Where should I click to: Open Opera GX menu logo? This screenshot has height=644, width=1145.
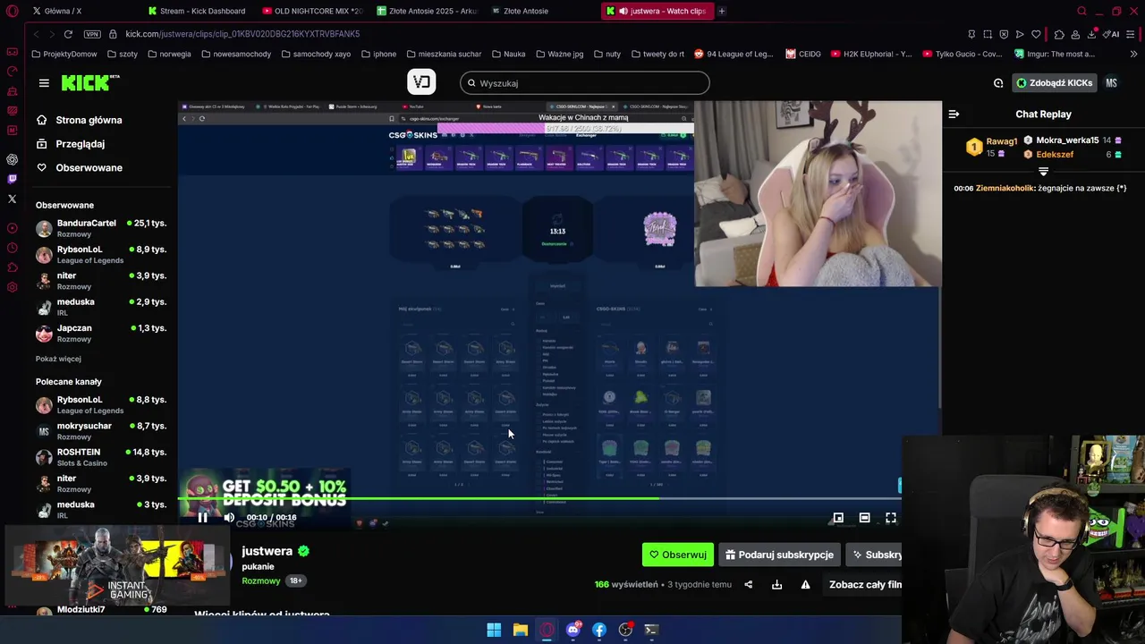pos(12,11)
